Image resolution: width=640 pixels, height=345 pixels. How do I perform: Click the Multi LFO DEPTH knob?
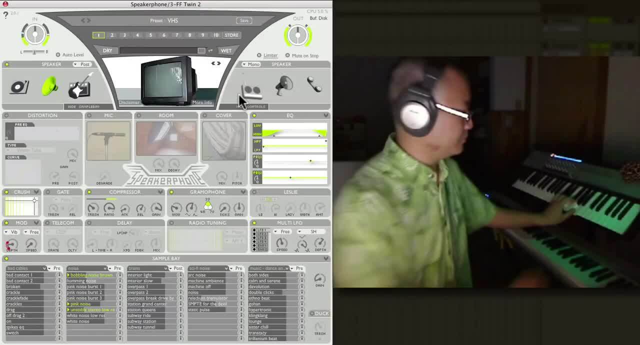click(x=320, y=243)
